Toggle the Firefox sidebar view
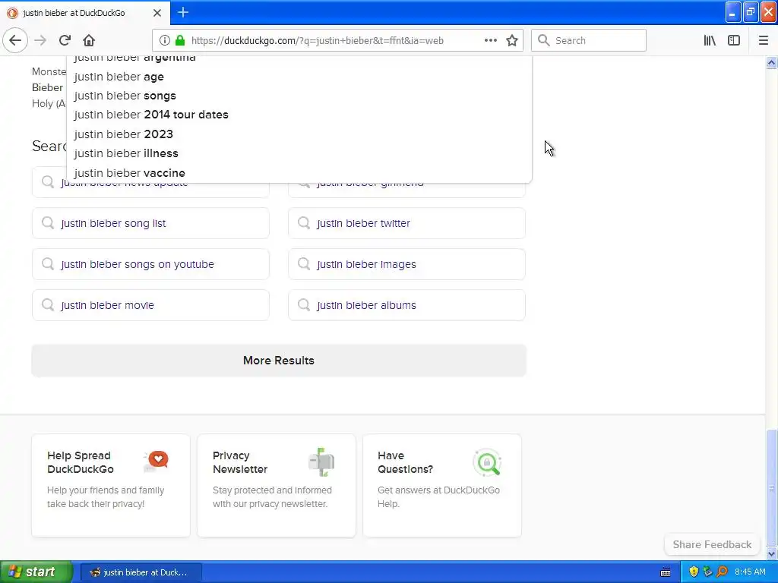Viewport: 778px width, 583px height. 734,40
